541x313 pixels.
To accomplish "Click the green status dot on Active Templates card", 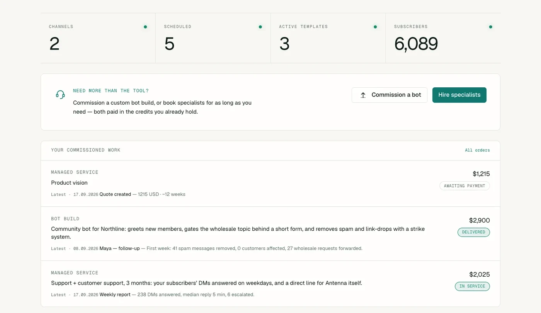I will point(375,27).
